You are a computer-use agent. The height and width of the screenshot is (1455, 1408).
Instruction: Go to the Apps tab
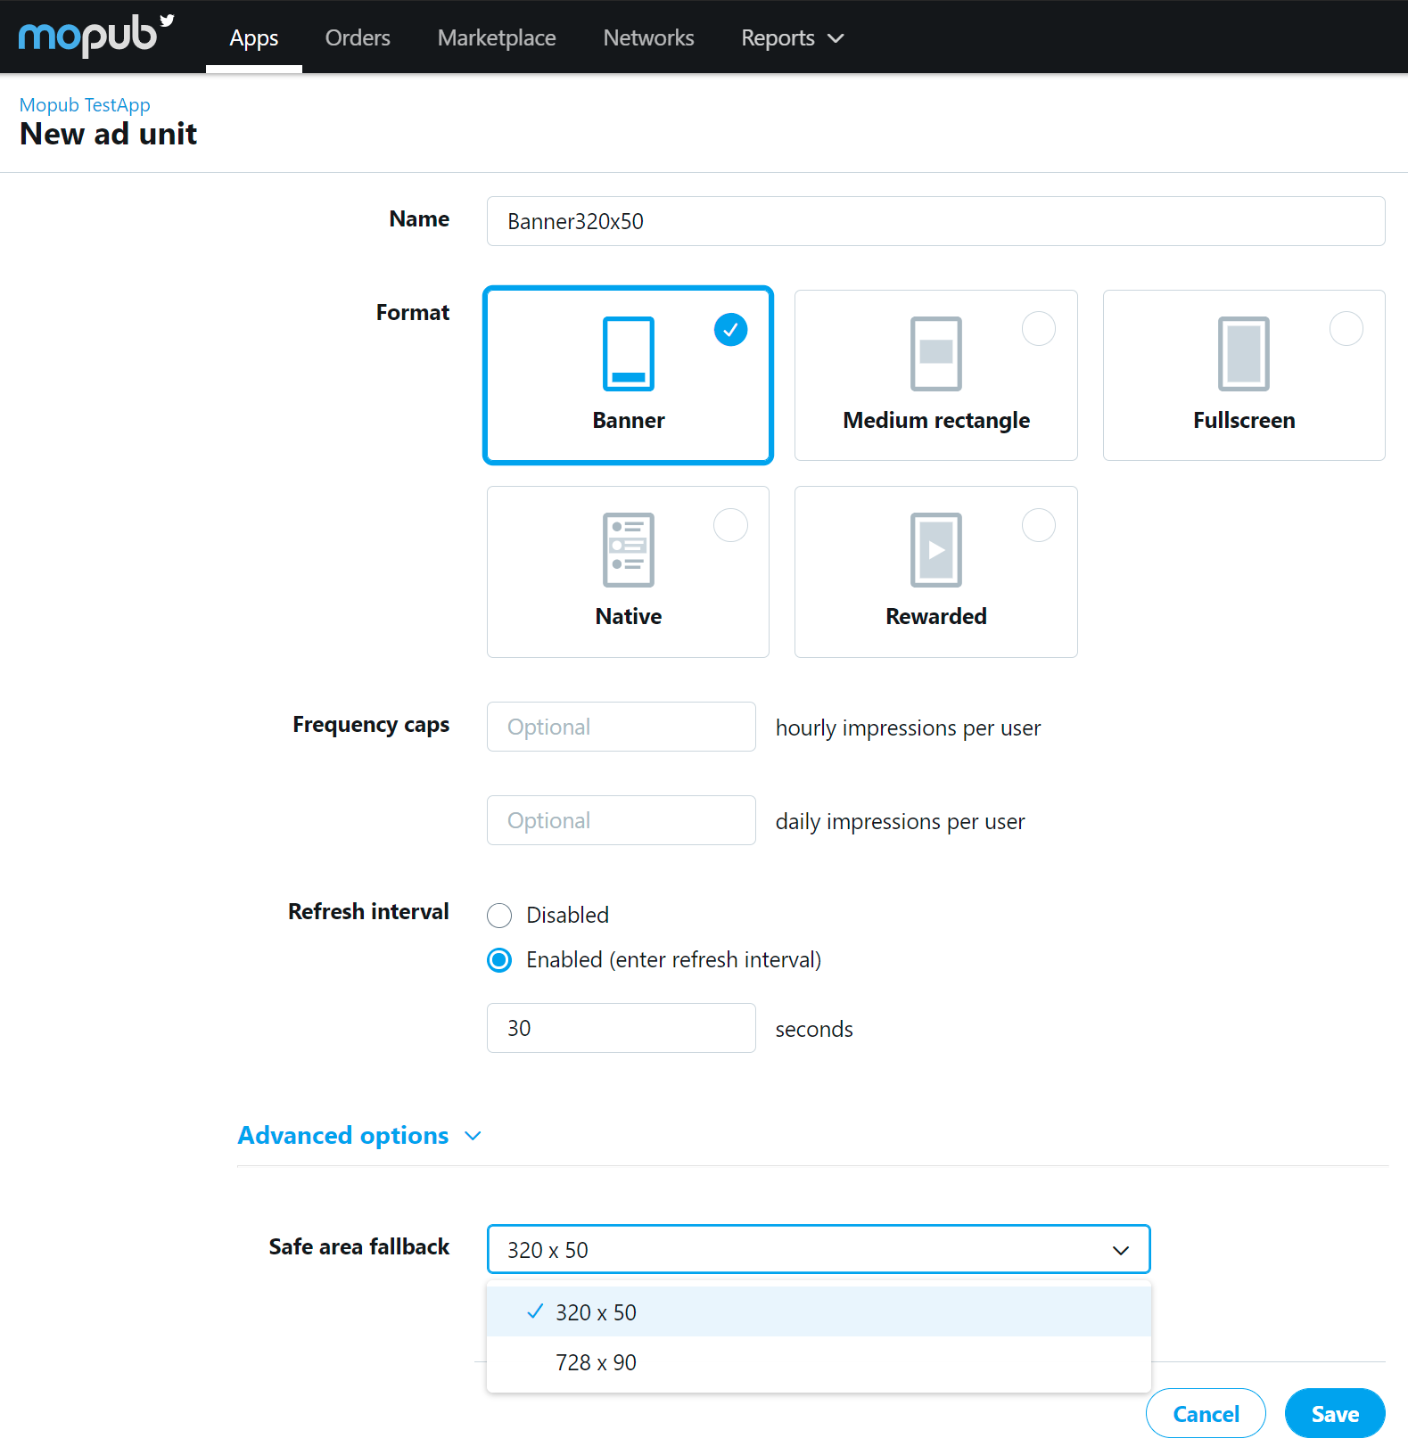pyautogui.click(x=254, y=37)
